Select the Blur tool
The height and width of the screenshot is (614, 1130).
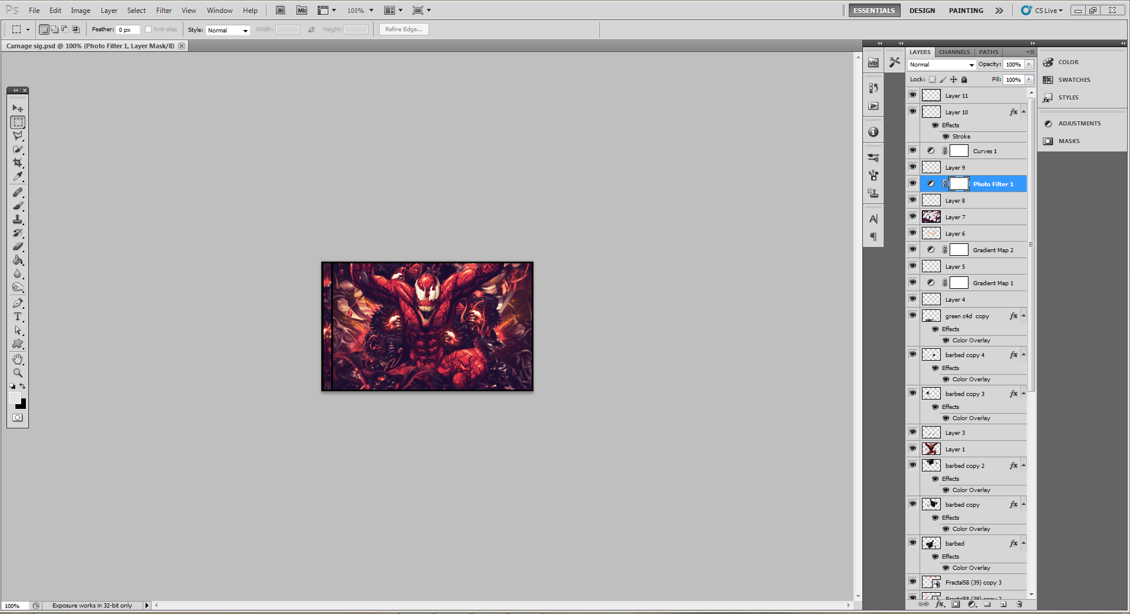[18, 273]
